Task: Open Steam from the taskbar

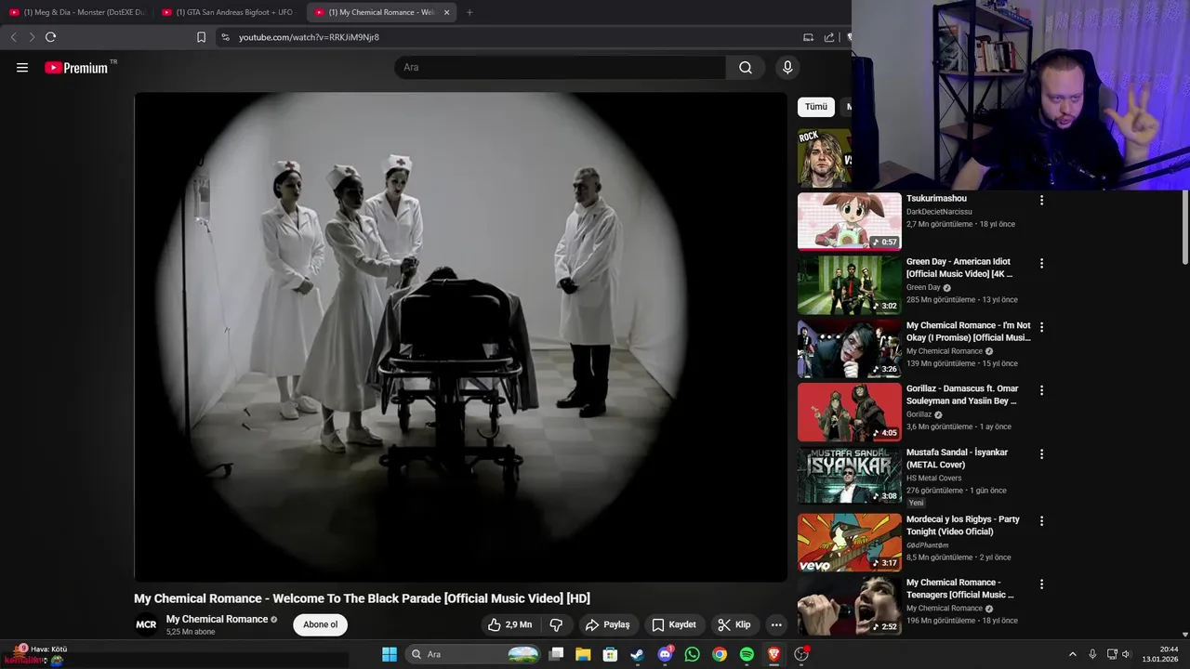Action: click(x=637, y=654)
